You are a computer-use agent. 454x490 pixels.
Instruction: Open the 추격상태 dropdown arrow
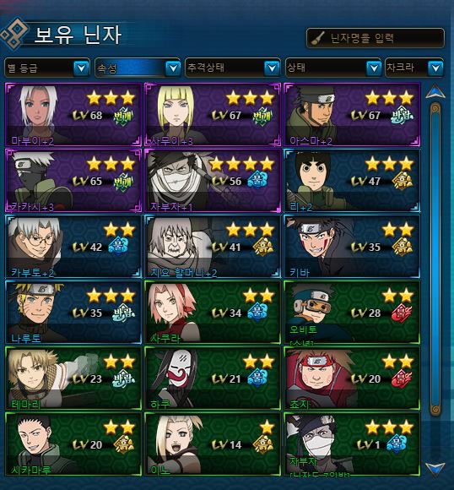point(272,68)
